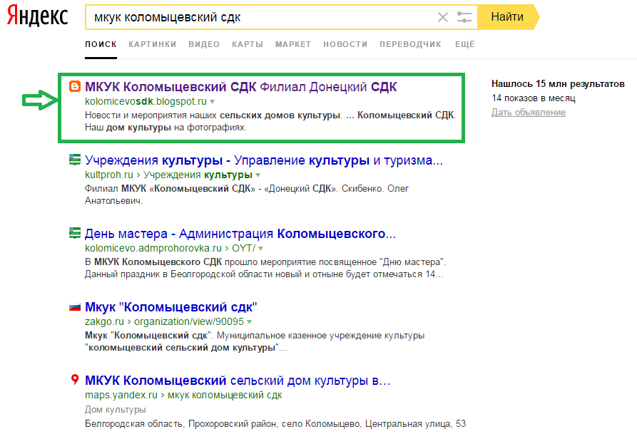Image resolution: width=637 pixels, height=434 pixels.
Task: Select the ПОИСК tab
Action: click(x=101, y=44)
